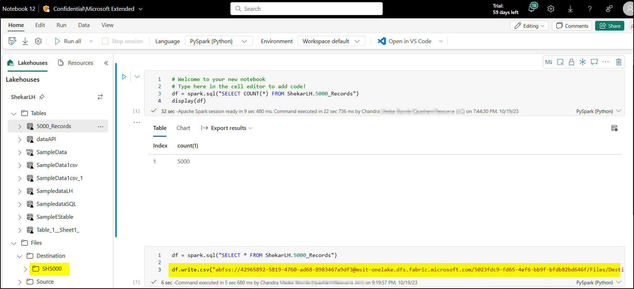Screen dimensions: 634x289
Task: Add a comment to the cell
Action: 594,62
